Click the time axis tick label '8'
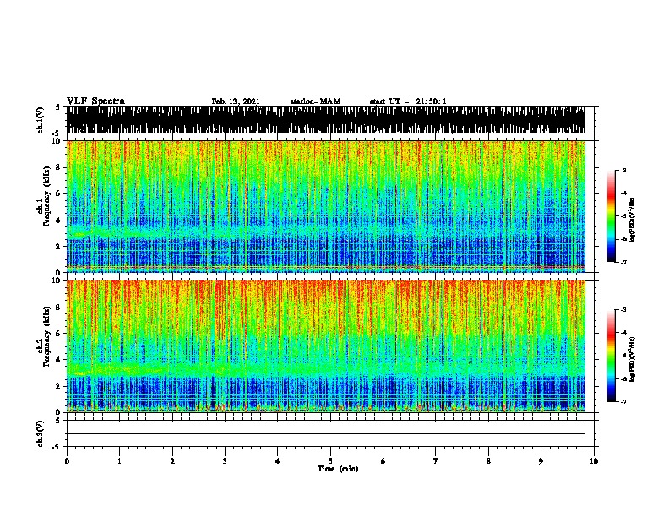The height and width of the screenshot is (517, 669). (x=488, y=461)
